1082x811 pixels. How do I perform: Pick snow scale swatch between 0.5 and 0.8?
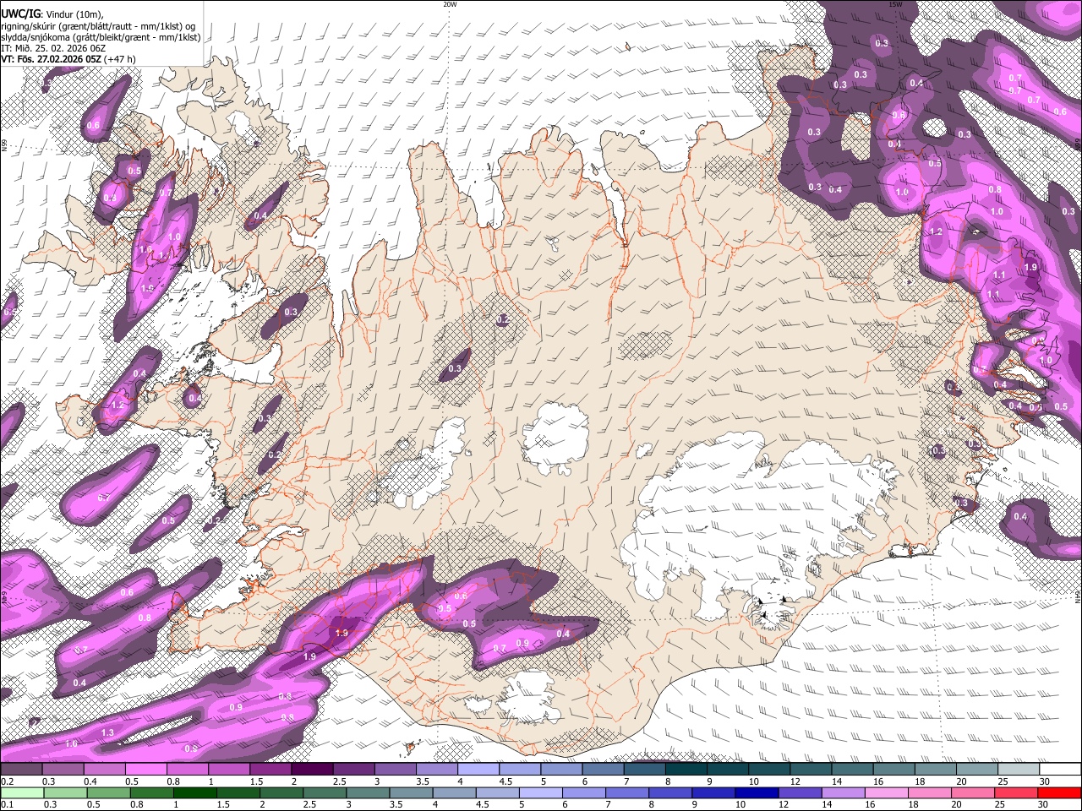[145, 770]
